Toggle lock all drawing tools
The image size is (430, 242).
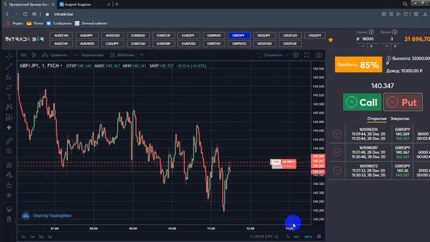9,186
